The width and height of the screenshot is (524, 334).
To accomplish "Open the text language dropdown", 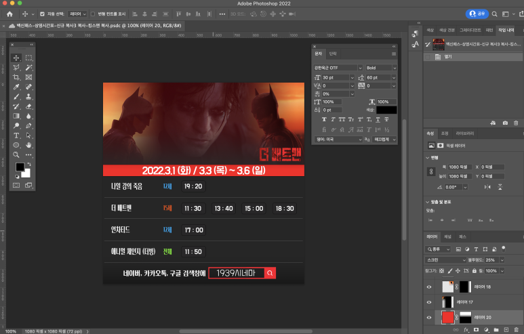I will click(x=338, y=140).
